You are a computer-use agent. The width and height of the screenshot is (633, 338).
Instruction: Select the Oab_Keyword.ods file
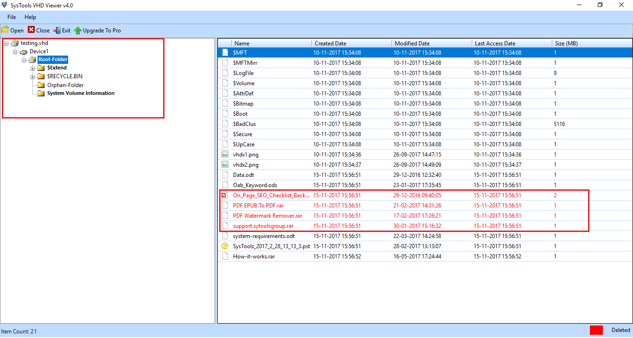point(255,185)
